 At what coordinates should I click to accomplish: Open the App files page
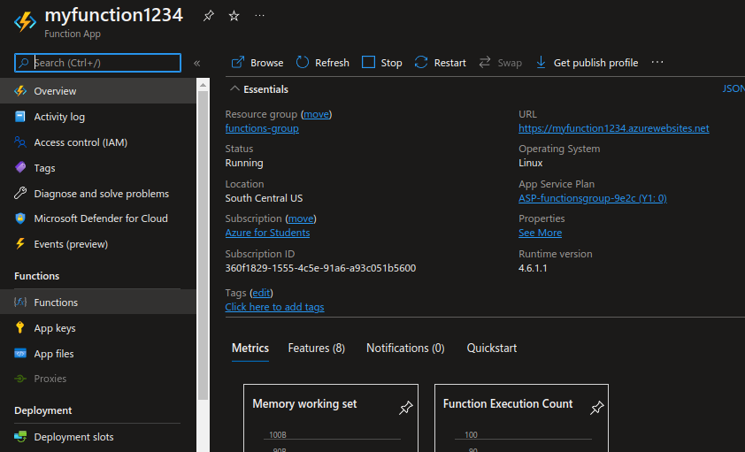[98, 354]
